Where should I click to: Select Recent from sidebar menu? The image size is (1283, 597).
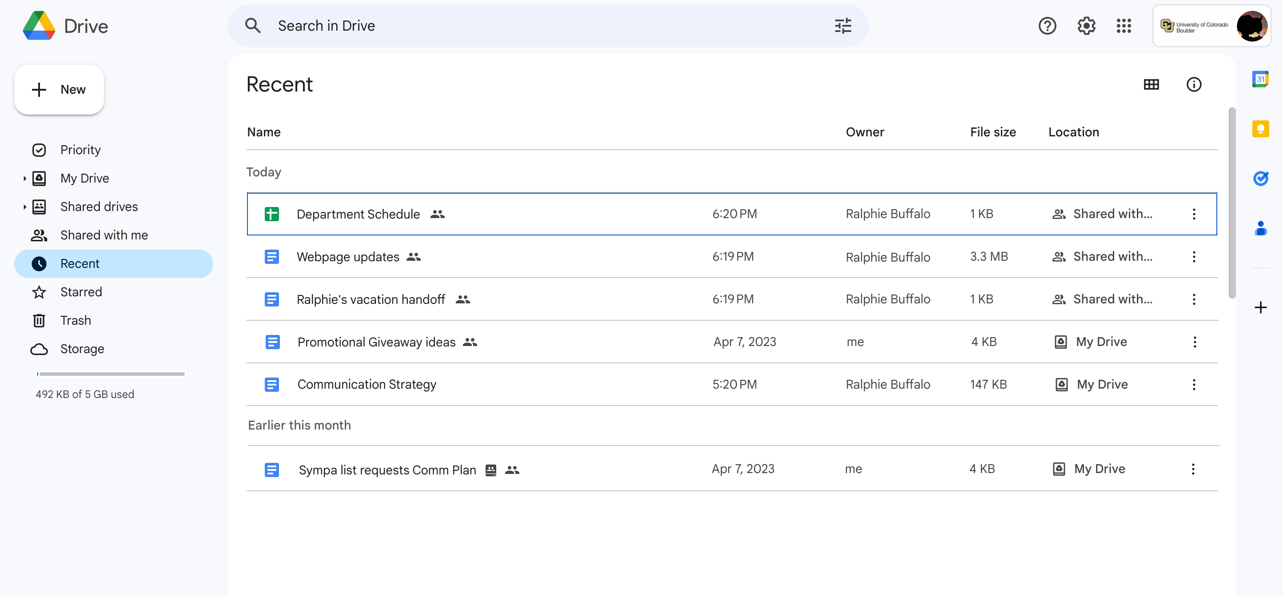pyautogui.click(x=80, y=263)
